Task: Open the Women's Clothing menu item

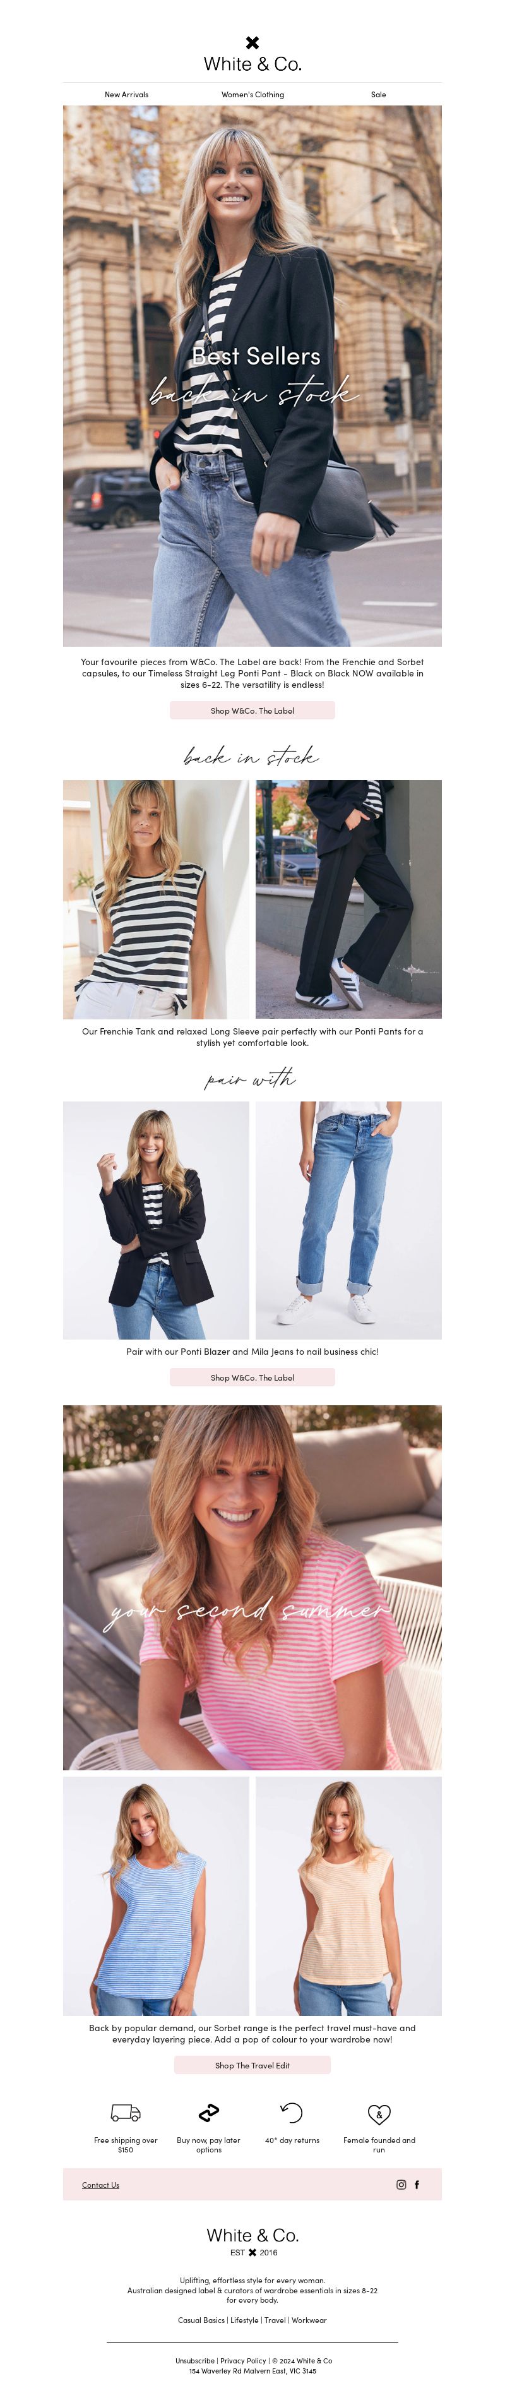Action: [252, 94]
